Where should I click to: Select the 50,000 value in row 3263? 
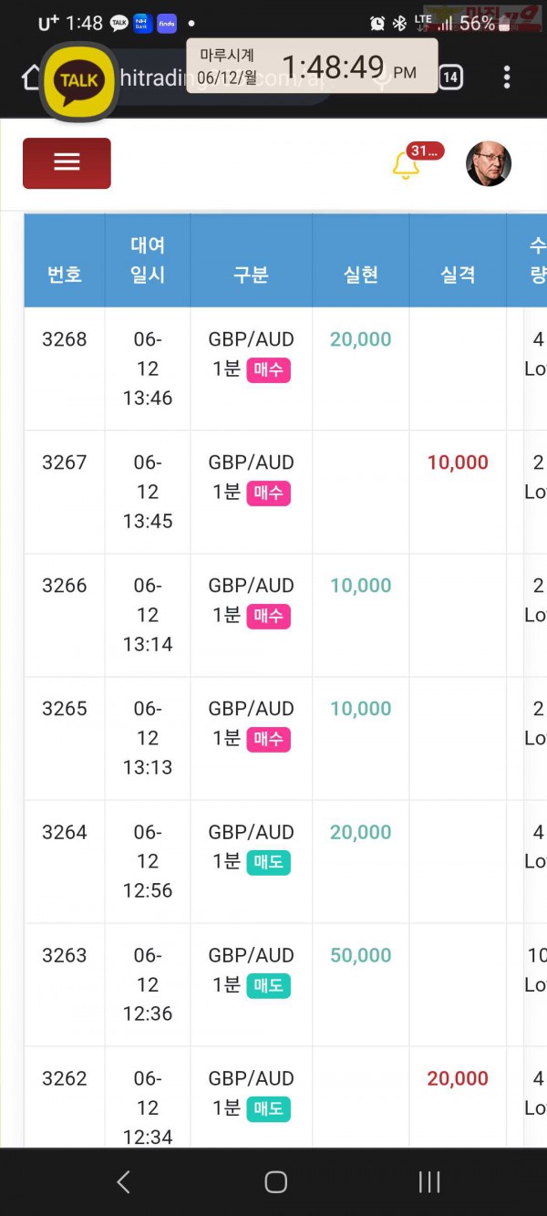[361, 955]
